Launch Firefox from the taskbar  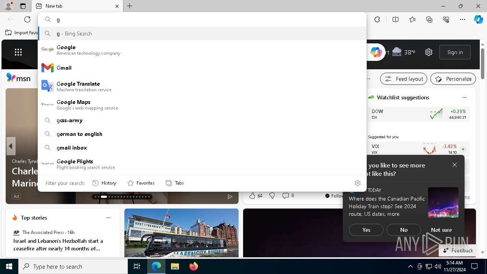click(x=194, y=266)
